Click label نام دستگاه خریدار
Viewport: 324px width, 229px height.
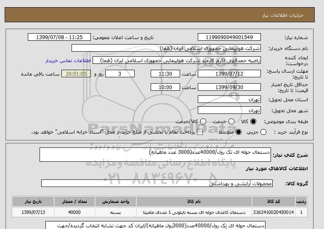(x=288, y=48)
